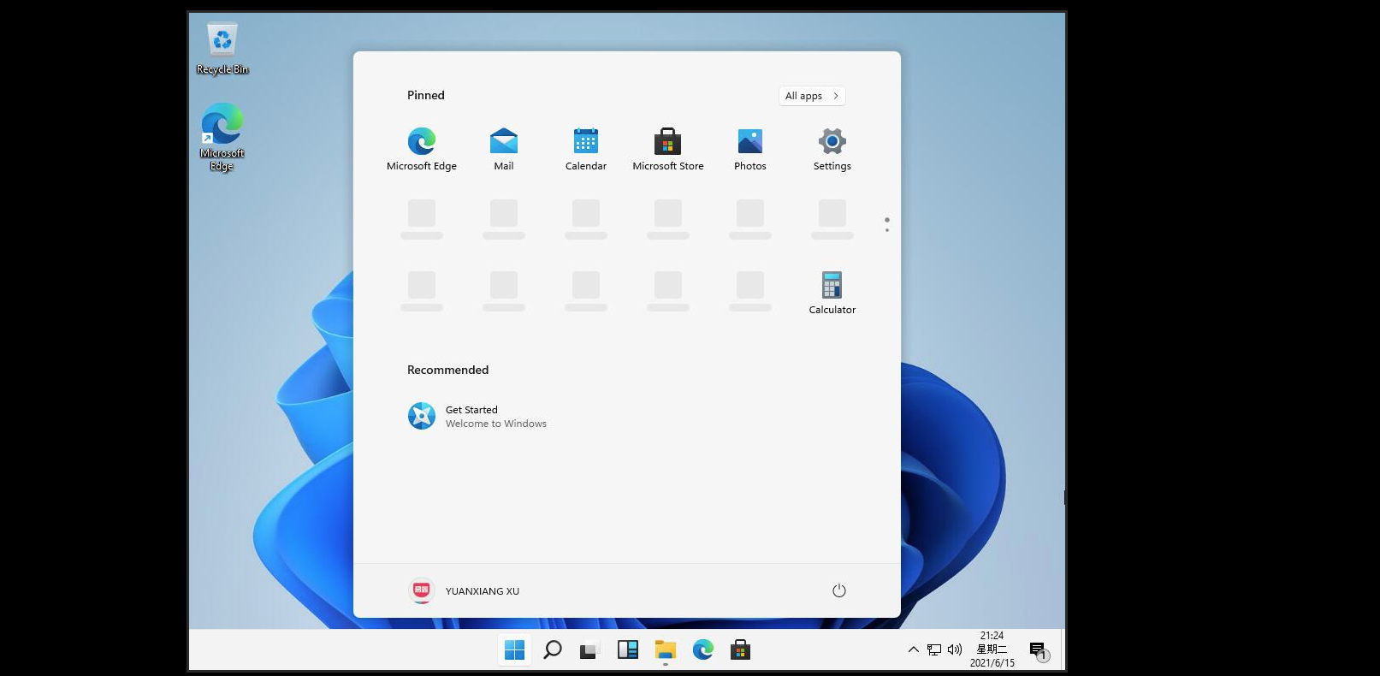
Task: Select the Recycle Bin desktop icon
Action: pyautogui.click(x=222, y=48)
